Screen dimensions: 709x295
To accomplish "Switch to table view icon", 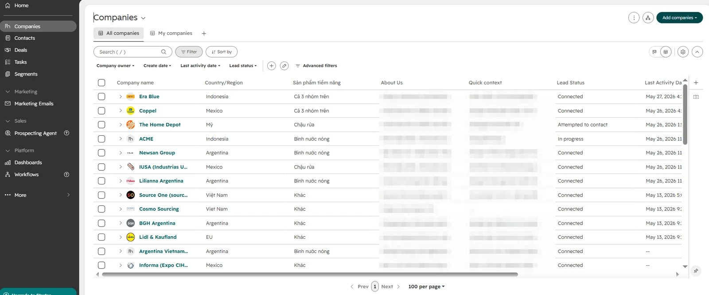I will point(666,52).
